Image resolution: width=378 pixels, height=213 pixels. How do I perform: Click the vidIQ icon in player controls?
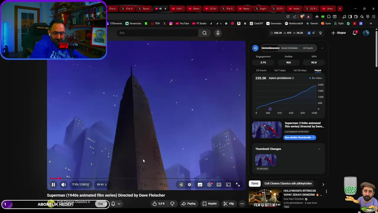point(181,185)
